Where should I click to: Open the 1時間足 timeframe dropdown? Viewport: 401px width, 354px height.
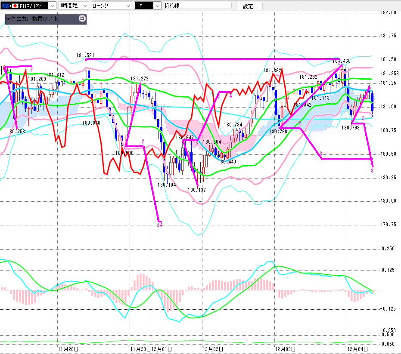tap(84, 6)
